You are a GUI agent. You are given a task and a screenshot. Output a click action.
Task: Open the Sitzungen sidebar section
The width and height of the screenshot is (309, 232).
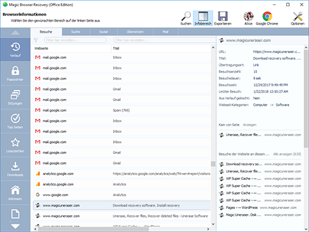(15, 97)
